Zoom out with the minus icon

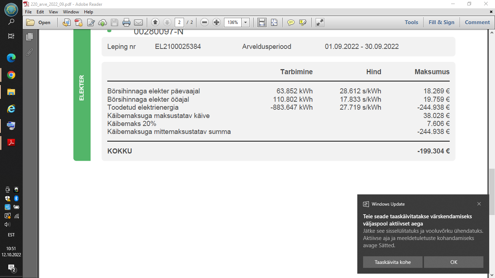coord(204,22)
